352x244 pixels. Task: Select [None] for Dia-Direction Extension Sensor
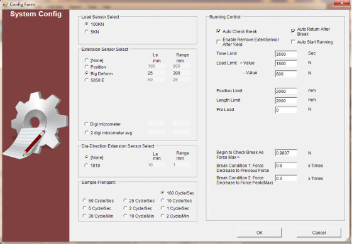[x=87, y=157]
